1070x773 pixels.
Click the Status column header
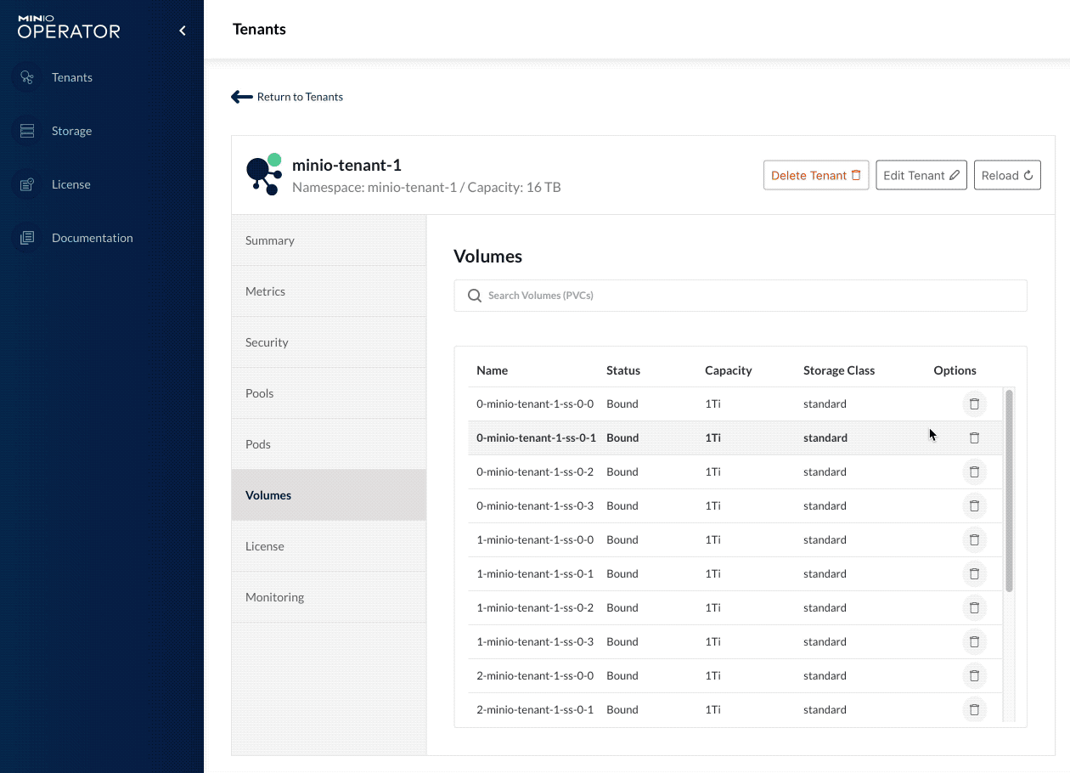click(x=623, y=370)
